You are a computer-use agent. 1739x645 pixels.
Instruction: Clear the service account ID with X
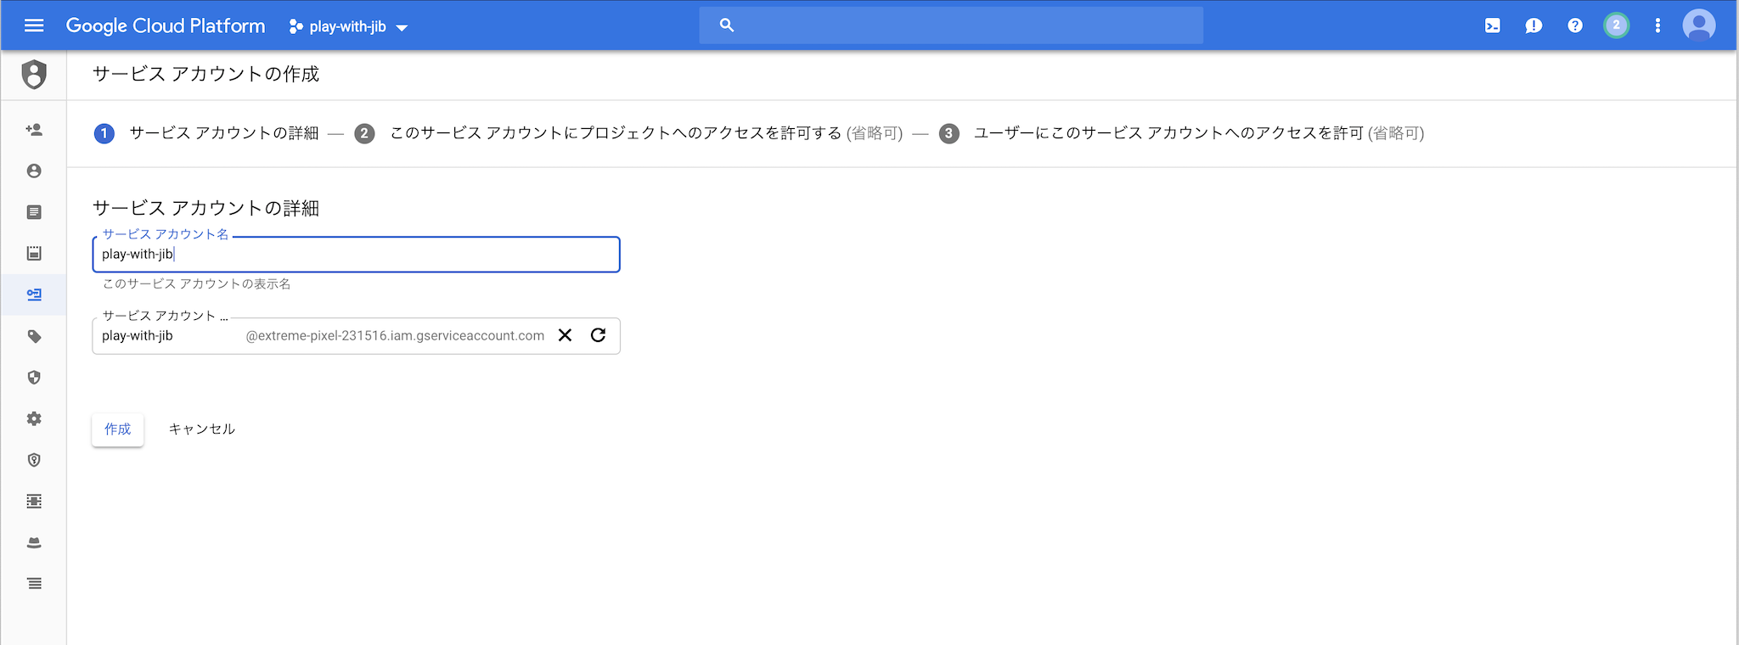[565, 335]
